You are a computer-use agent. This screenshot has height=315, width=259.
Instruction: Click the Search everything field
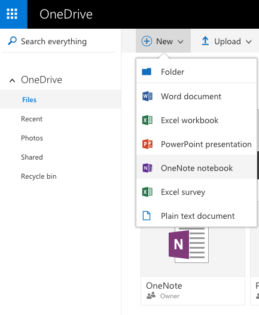coord(59,41)
